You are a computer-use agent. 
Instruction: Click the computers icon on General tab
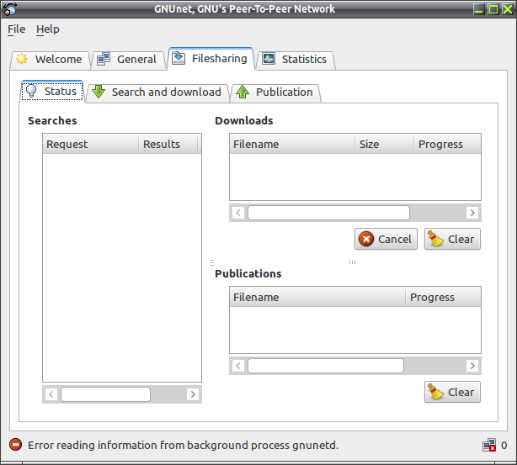pos(104,59)
